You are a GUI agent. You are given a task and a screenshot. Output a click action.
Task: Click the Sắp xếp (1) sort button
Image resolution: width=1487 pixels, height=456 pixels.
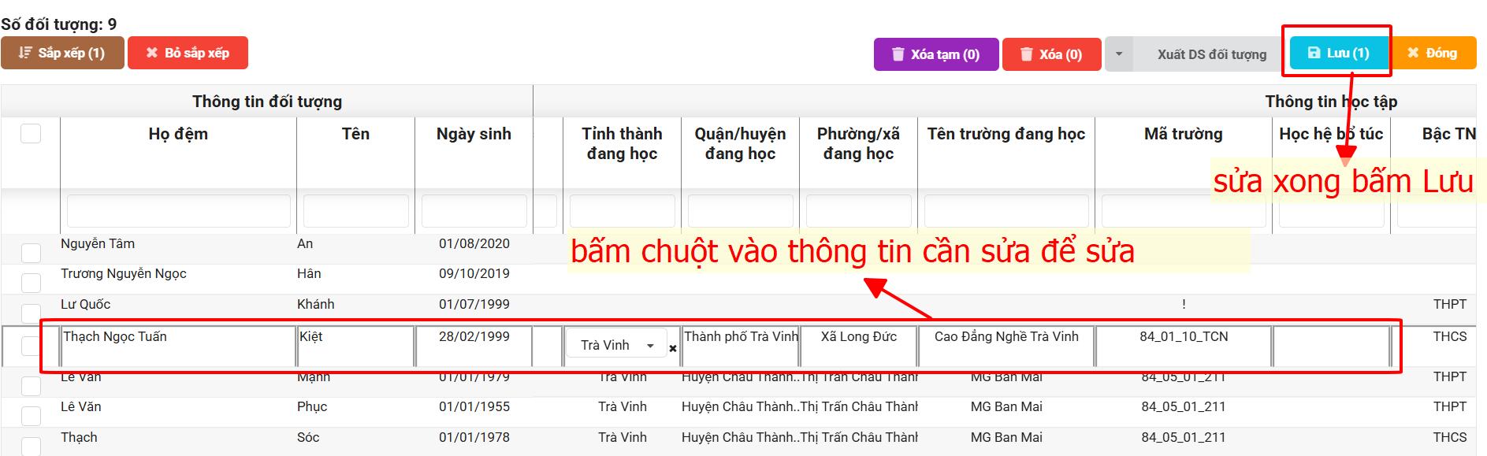(62, 53)
